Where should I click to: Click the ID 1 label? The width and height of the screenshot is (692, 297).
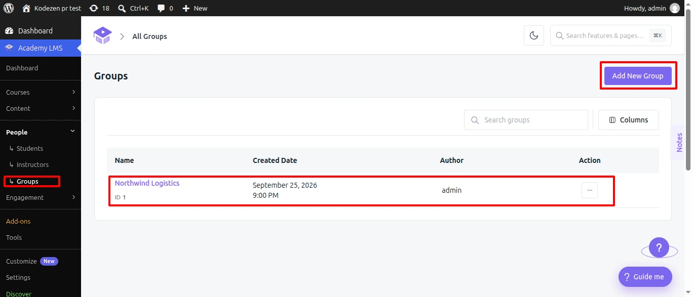(120, 197)
